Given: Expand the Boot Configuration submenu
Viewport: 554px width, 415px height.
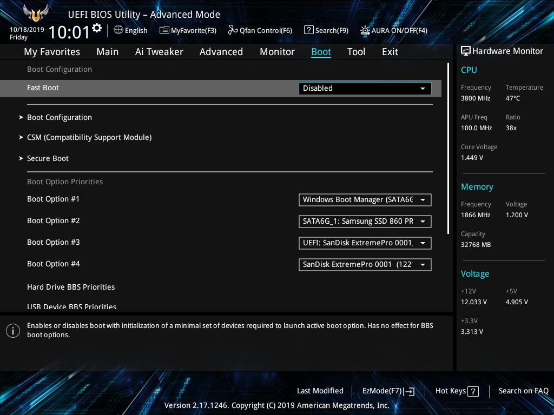Looking at the screenshot, I should click(60, 117).
